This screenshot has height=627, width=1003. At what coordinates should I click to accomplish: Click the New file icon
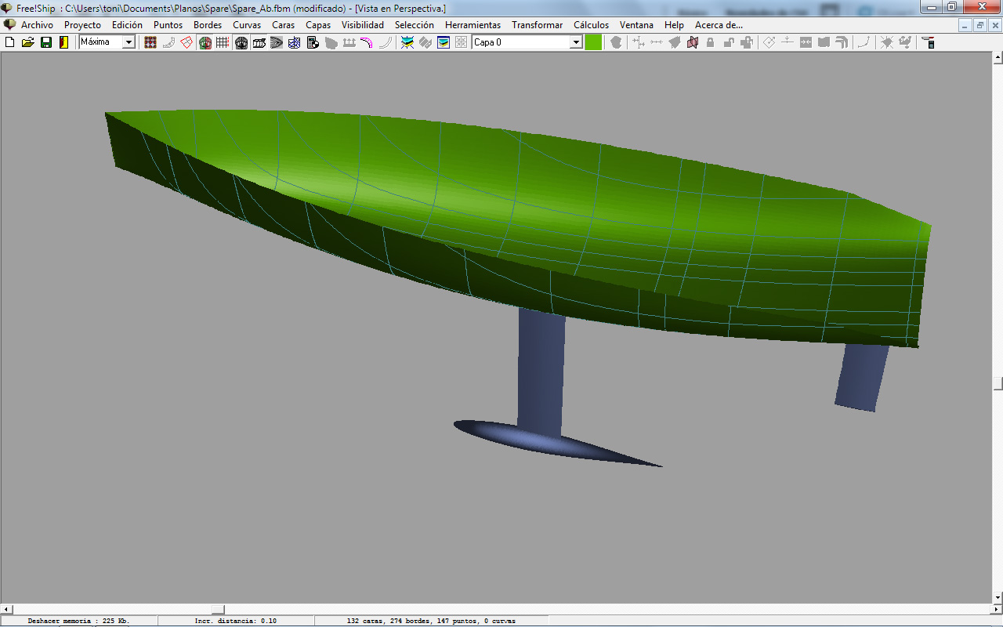[x=10, y=42]
